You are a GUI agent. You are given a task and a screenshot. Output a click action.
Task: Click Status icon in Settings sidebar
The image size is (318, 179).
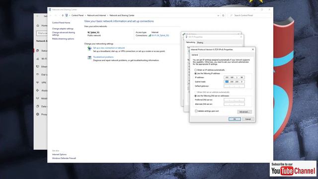38,51
